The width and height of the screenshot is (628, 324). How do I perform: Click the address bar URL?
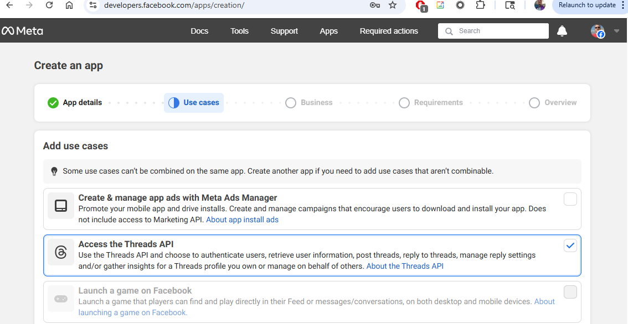click(174, 5)
